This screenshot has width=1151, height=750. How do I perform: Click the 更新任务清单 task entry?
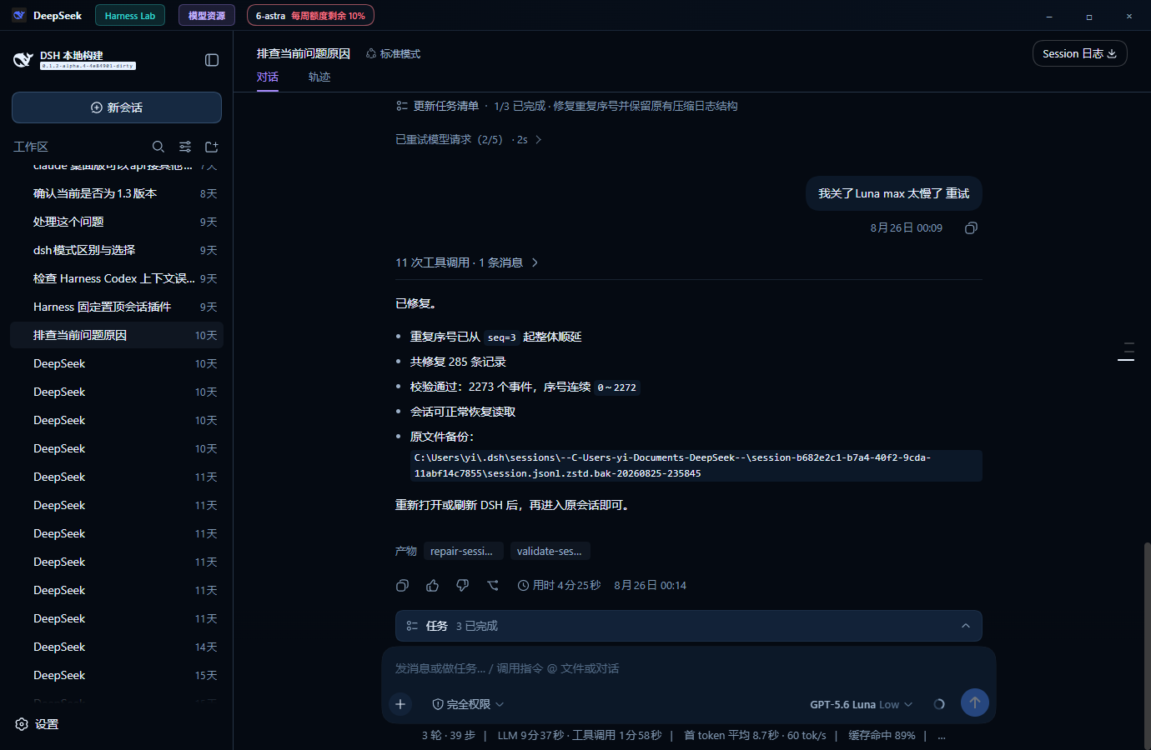pos(566,106)
